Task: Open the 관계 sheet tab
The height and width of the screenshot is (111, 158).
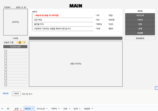Action: [76, 108]
